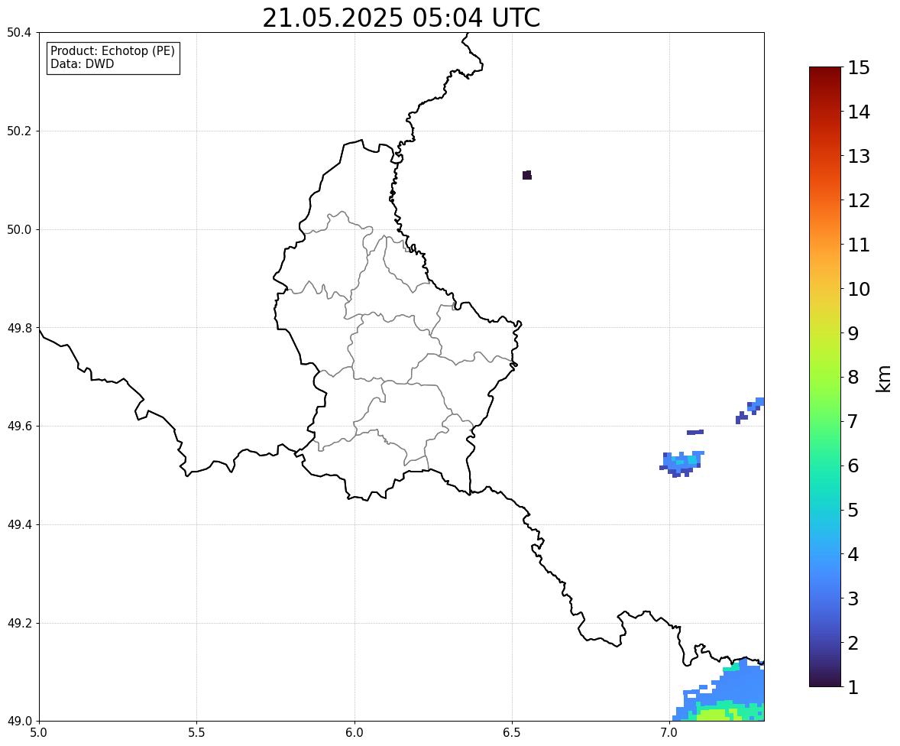Click the colorbar tick value 7
Viewport: 900px width, 746px height.
853,421
